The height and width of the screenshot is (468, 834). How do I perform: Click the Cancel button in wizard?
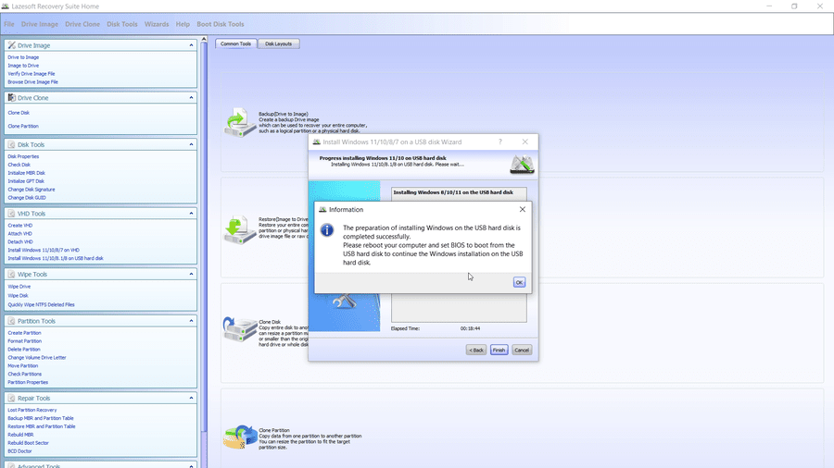(522, 351)
